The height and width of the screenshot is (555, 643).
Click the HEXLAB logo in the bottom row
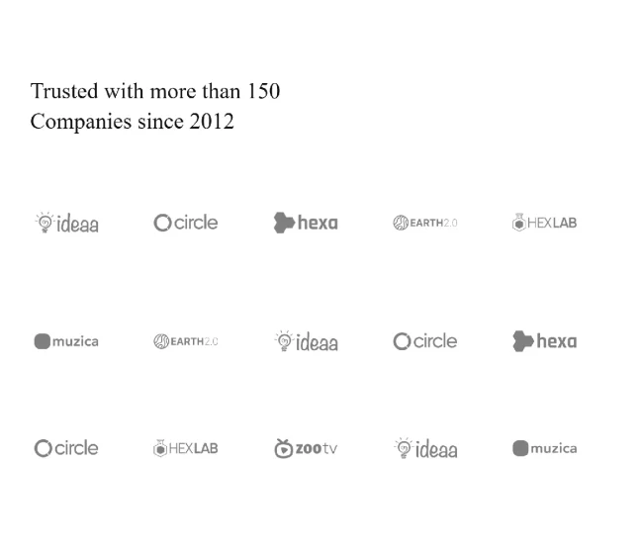186,448
